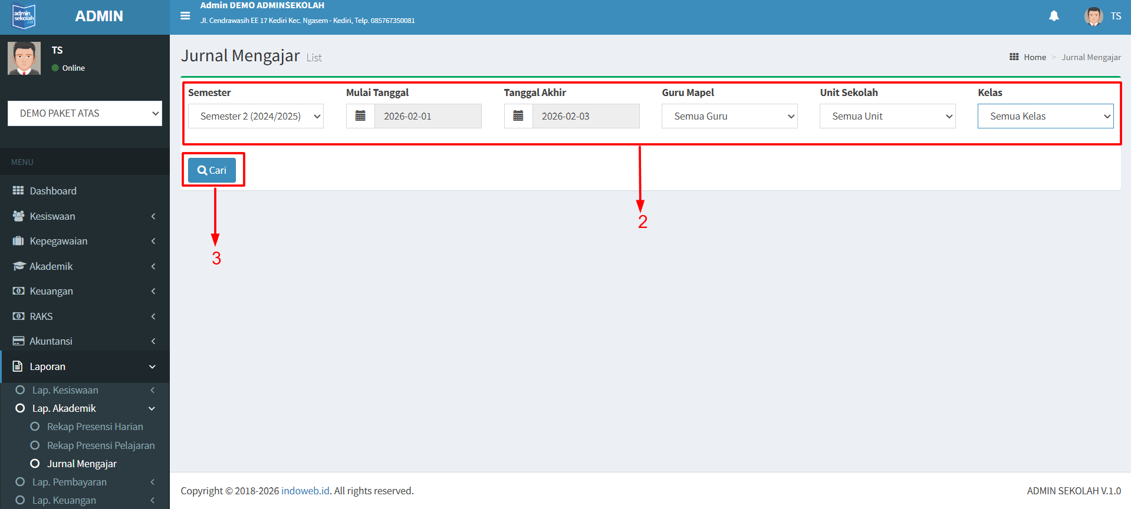The height and width of the screenshot is (509, 1131).
Task: Click the Mulai Tanggal date field
Action: click(x=428, y=116)
